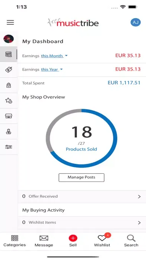Tap the red Sell plus button
Viewport: 146px width, 260px height.
click(73, 238)
